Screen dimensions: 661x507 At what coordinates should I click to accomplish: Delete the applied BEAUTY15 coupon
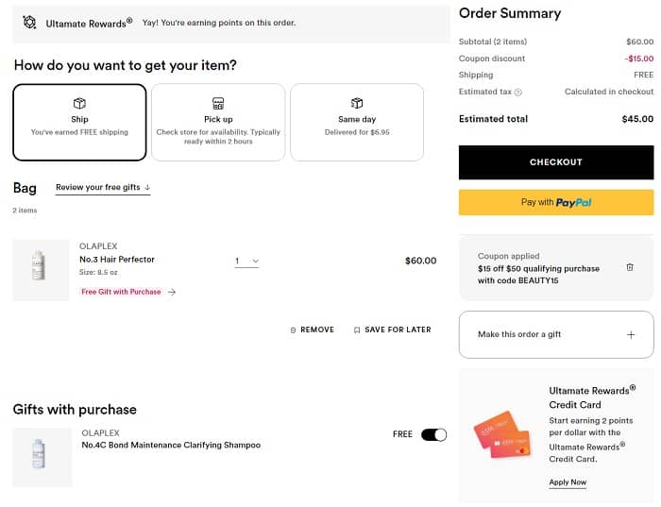(630, 268)
